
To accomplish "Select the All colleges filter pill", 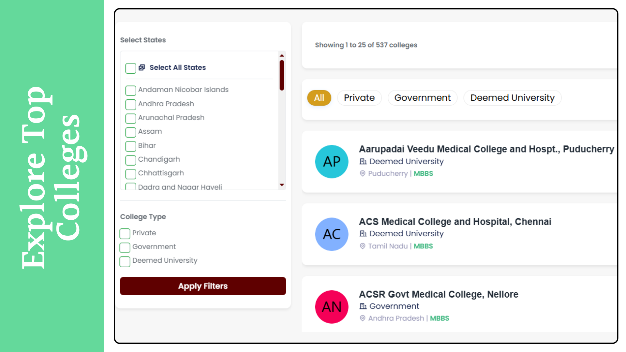I will click(x=319, y=98).
